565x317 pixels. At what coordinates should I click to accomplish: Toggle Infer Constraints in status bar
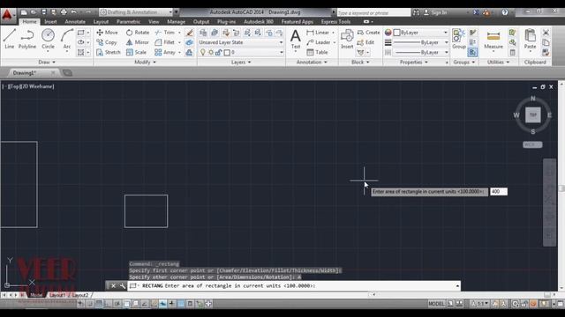click(80, 304)
